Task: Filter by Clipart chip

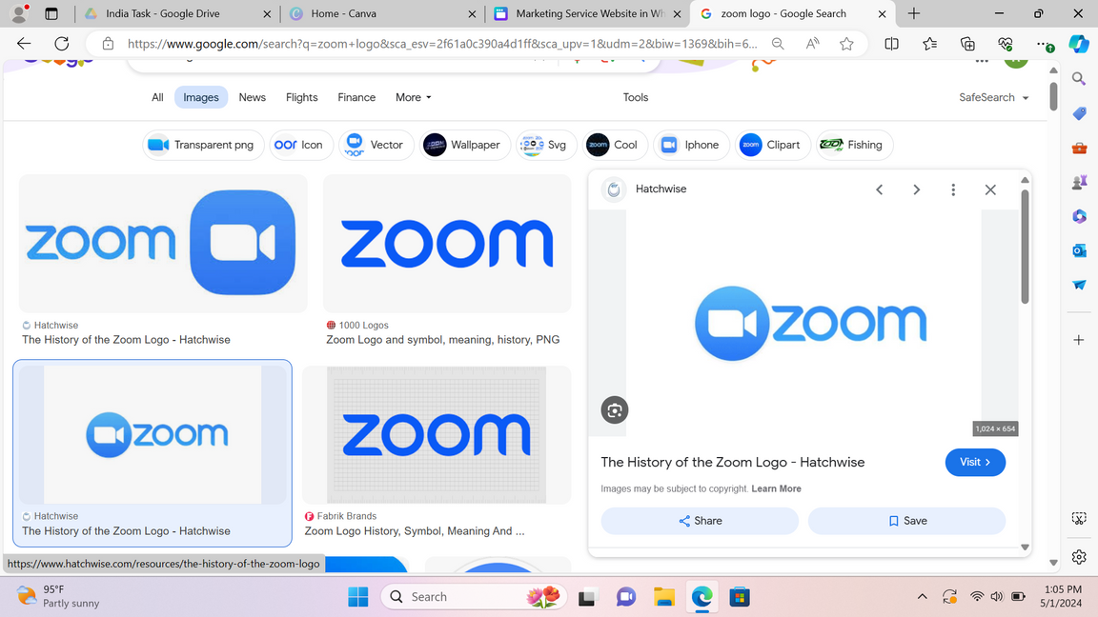Action: pos(772,145)
